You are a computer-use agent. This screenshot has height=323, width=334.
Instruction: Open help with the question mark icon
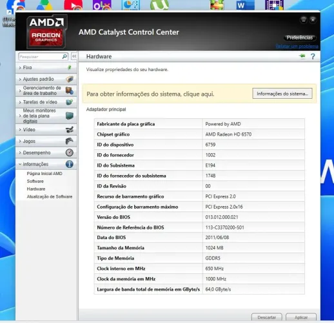tap(313, 56)
